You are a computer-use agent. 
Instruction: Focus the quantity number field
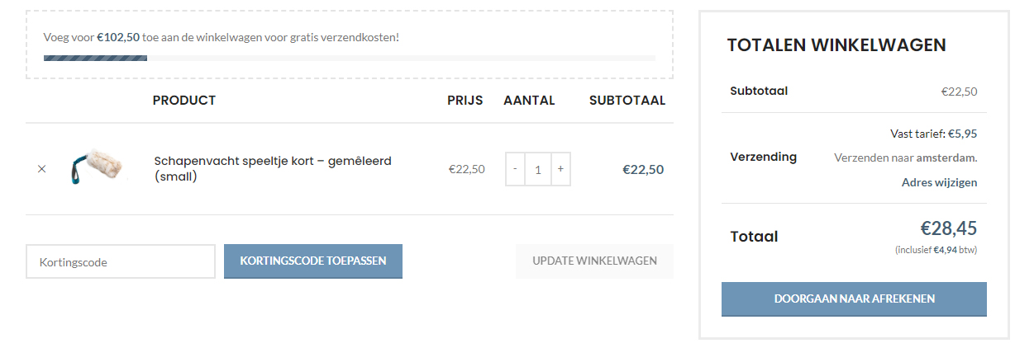(538, 169)
